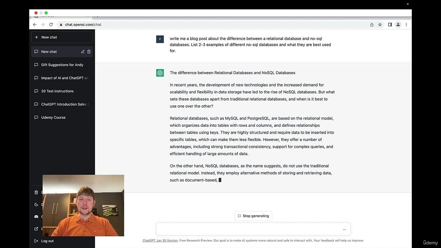
Task: Delete the current chat with trash icon
Action: tap(89, 52)
